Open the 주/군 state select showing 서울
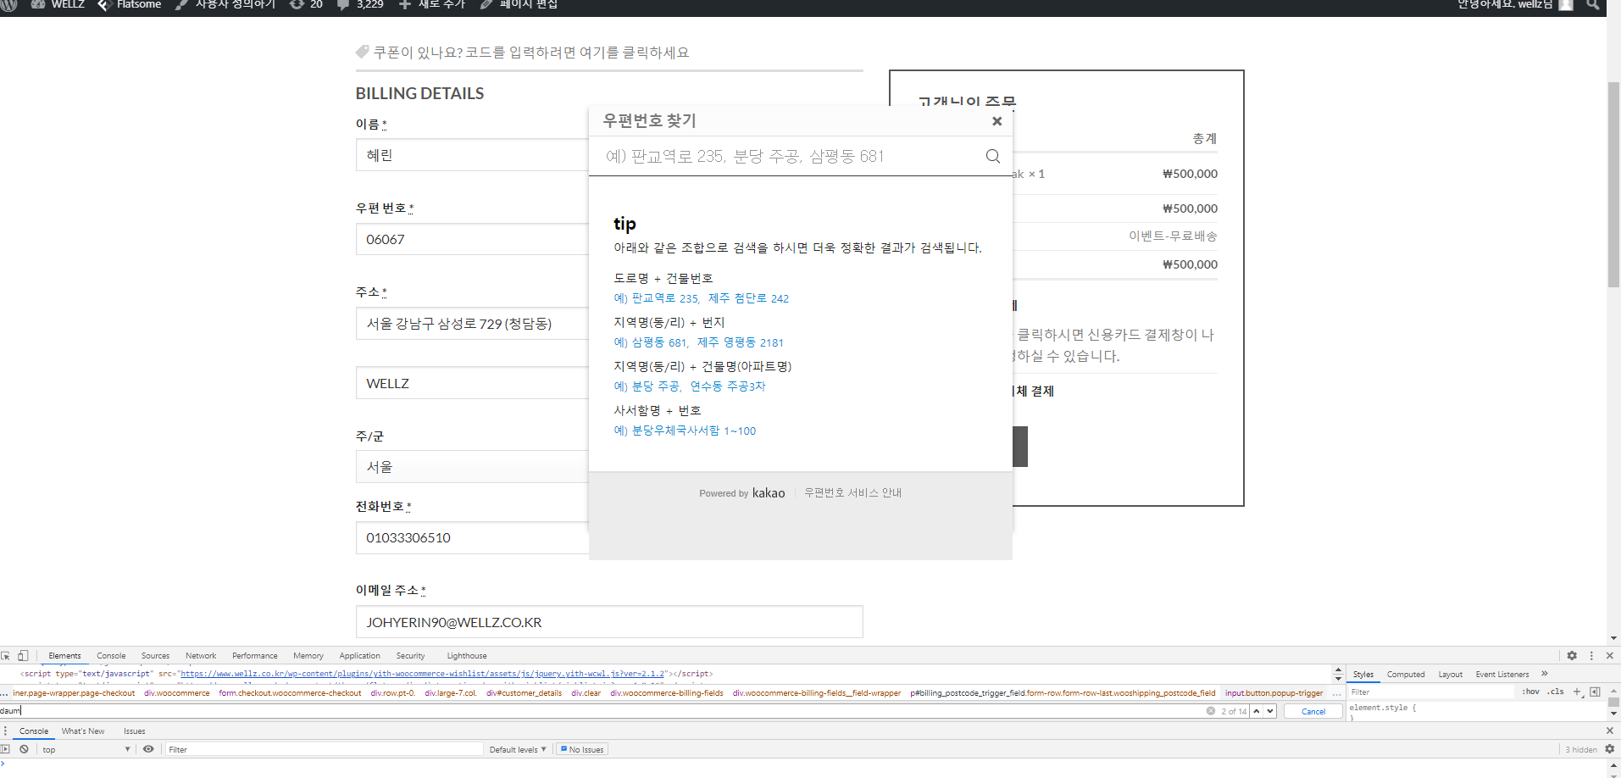This screenshot has width=1621, height=778. pyautogui.click(x=472, y=467)
